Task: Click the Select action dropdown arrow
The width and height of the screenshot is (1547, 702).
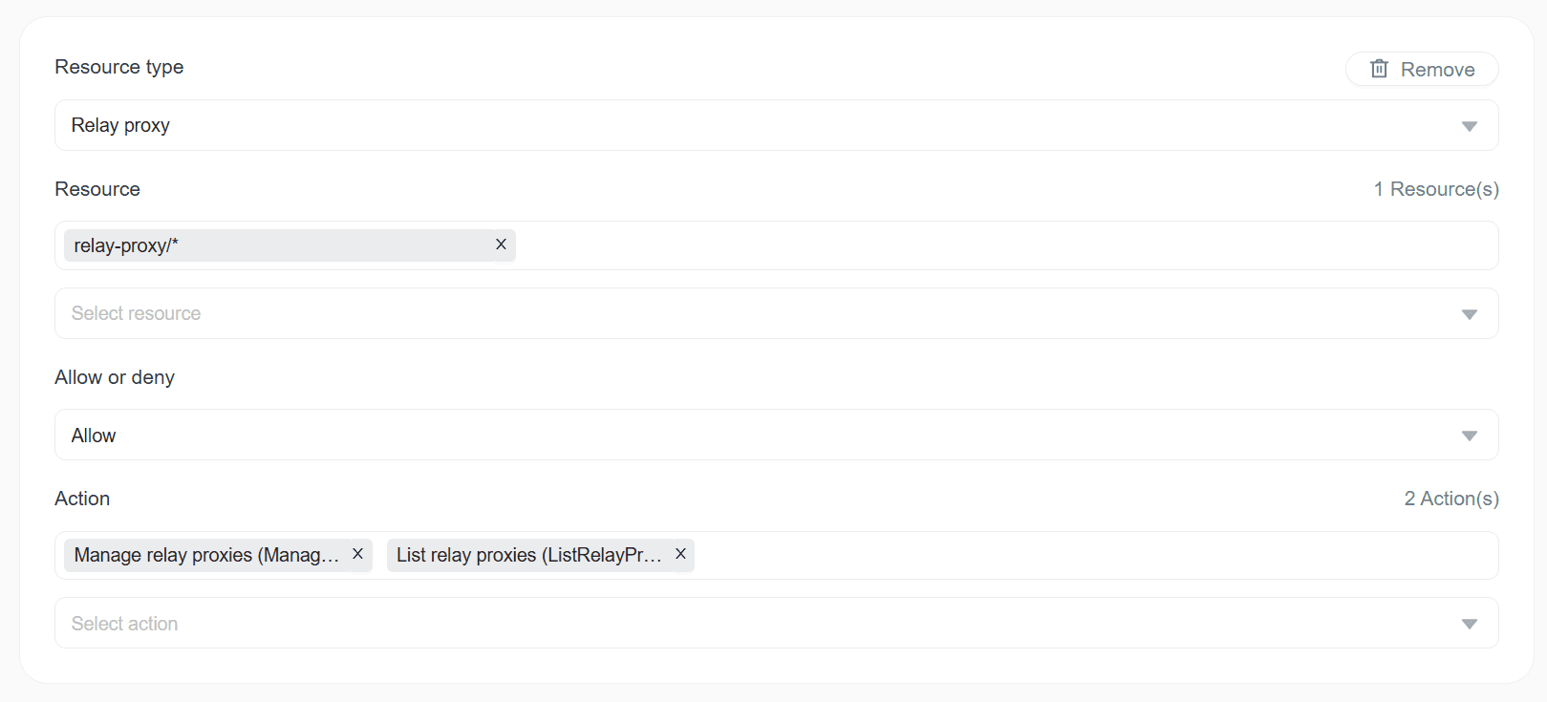Action: (x=1469, y=624)
